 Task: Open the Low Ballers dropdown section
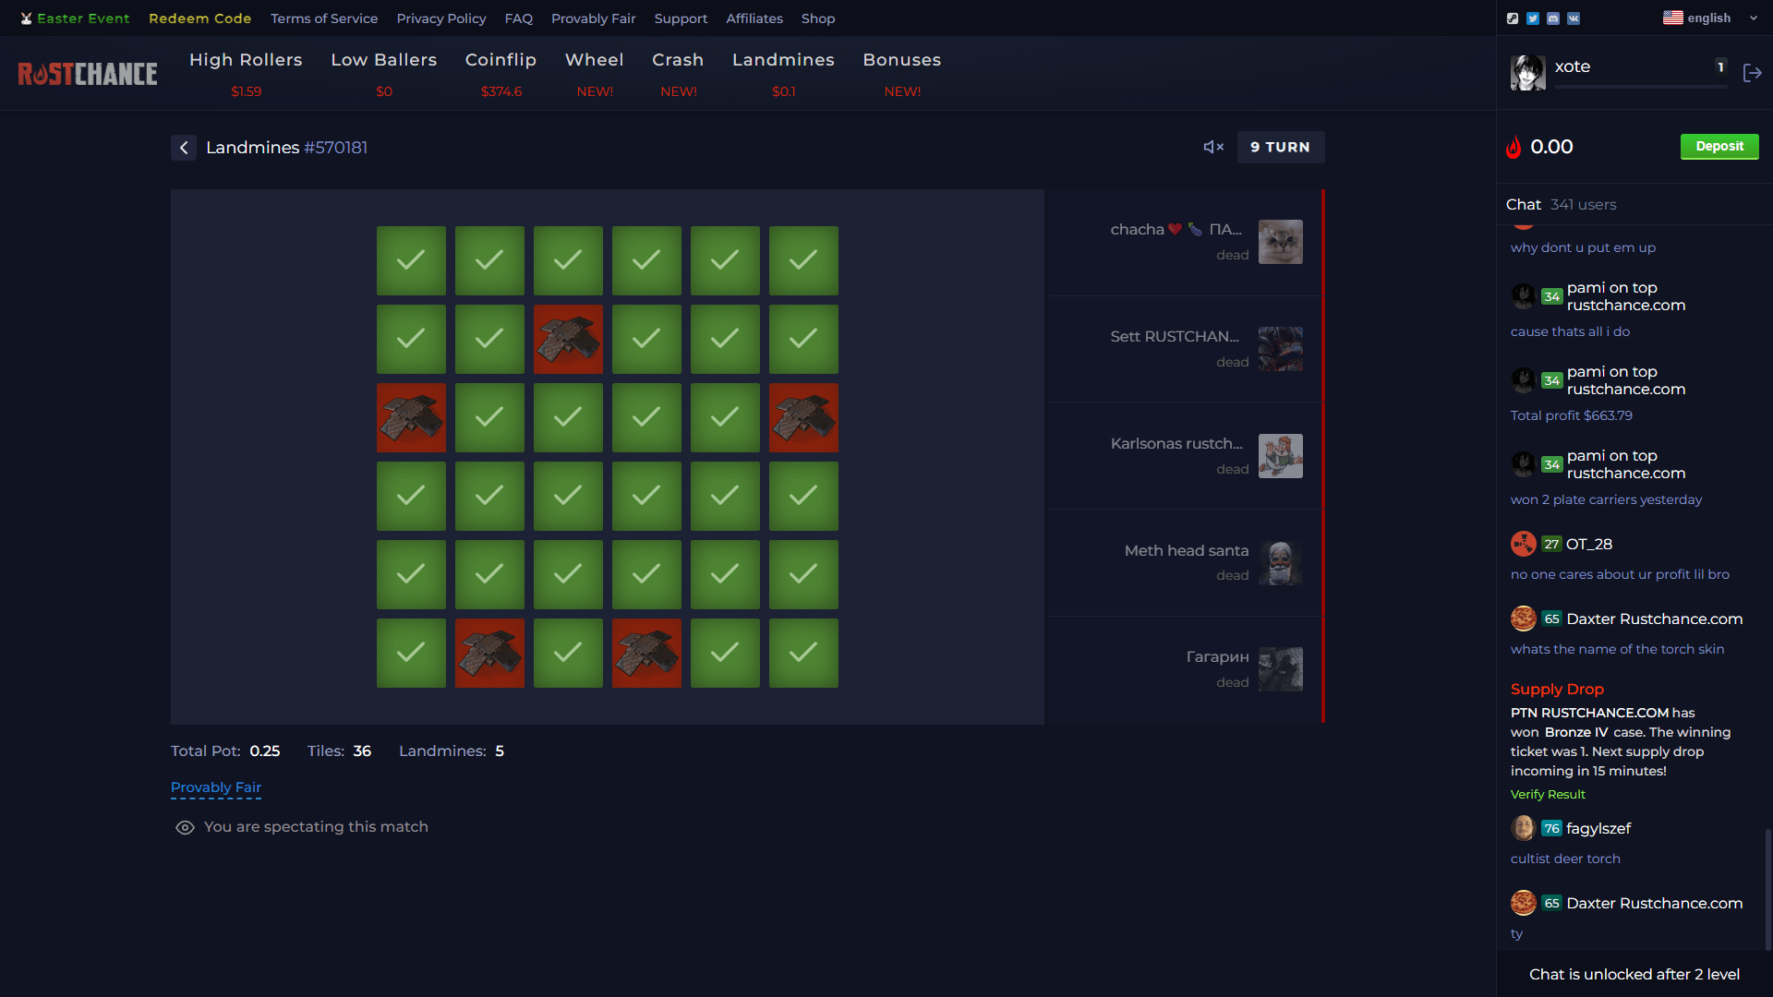tap(383, 58)
